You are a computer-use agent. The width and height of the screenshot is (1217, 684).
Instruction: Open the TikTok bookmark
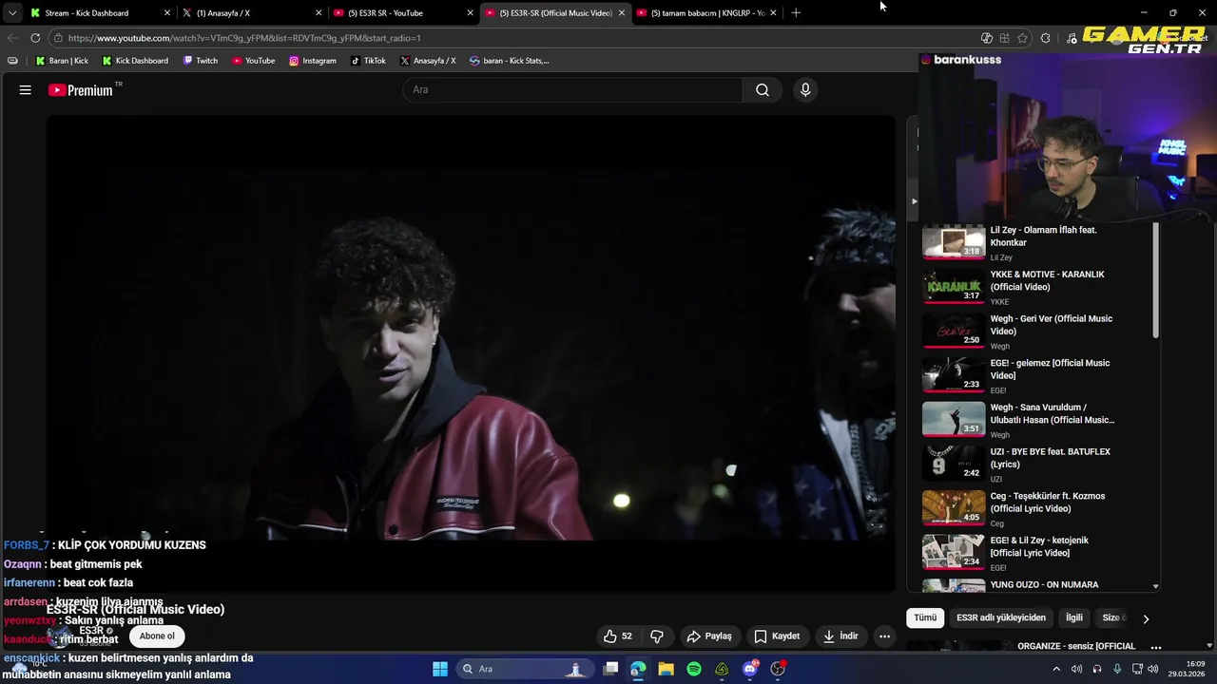[368, 61]
